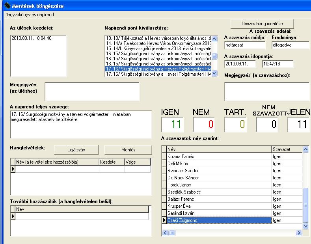This screenshot has width=311, height=244.
Task: Click the Név (a felvétel elso hozzászólója) header
Action: pyautogui.click(x=57, y=162)
